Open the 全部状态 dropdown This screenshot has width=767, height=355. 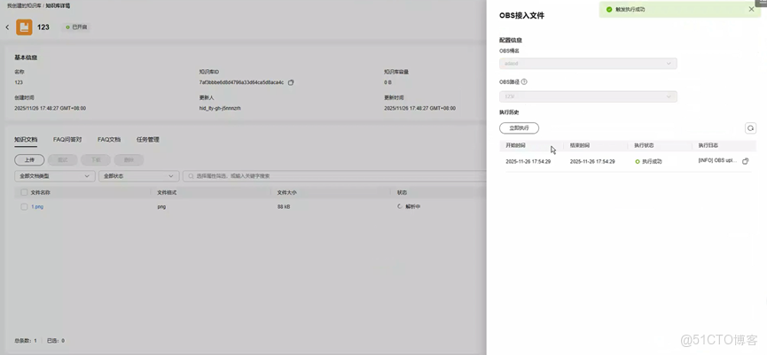point(139,176)
